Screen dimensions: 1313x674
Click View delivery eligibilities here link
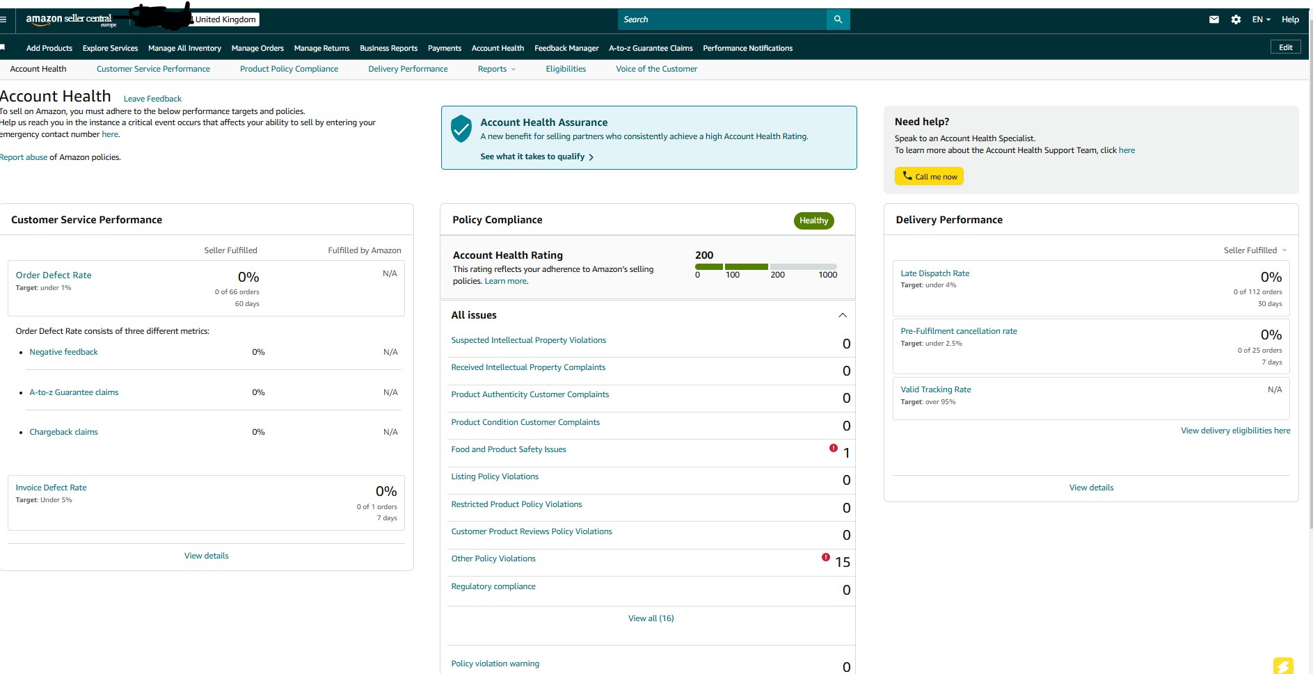click(1235, 431)
